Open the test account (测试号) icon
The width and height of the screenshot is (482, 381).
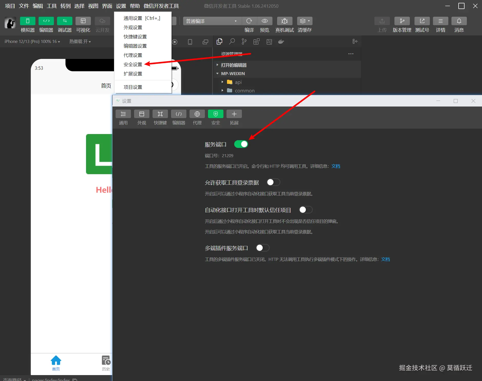422,21
